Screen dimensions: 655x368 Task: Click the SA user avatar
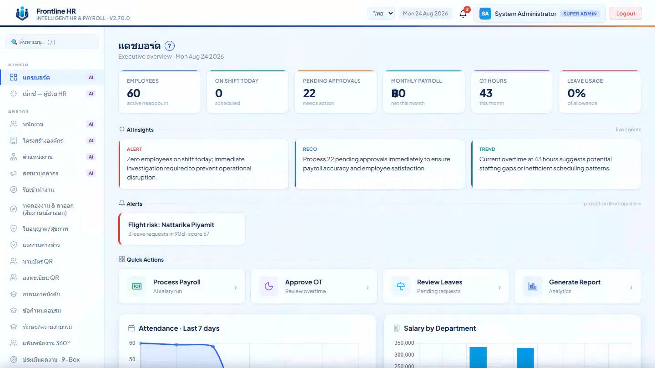(x=485, y=14)
